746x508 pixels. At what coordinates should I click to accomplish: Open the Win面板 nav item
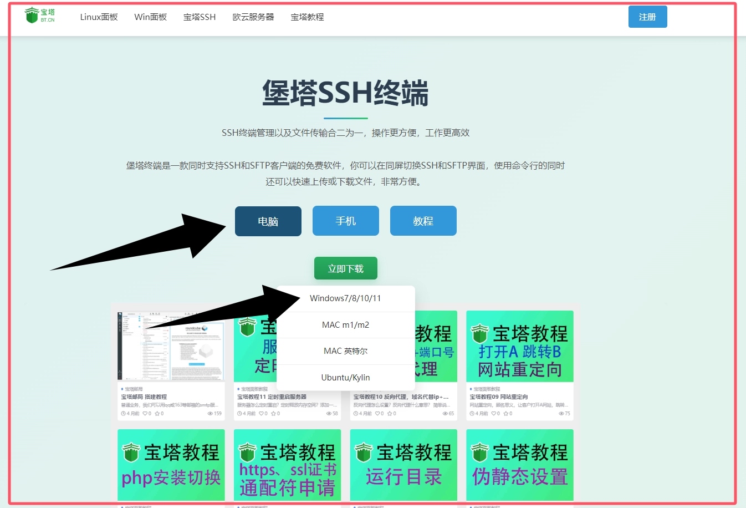(150, 17)
